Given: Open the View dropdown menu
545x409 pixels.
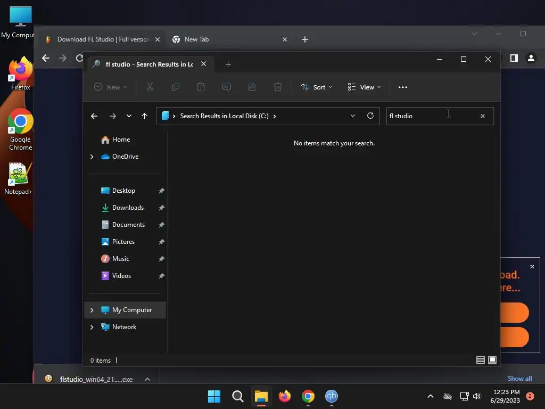Looking at the screenshot, I should tap(364, 87).
